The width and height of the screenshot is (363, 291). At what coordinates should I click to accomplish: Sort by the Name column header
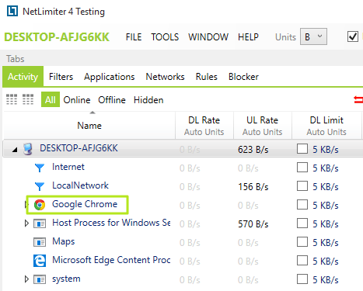click(89, 126)
